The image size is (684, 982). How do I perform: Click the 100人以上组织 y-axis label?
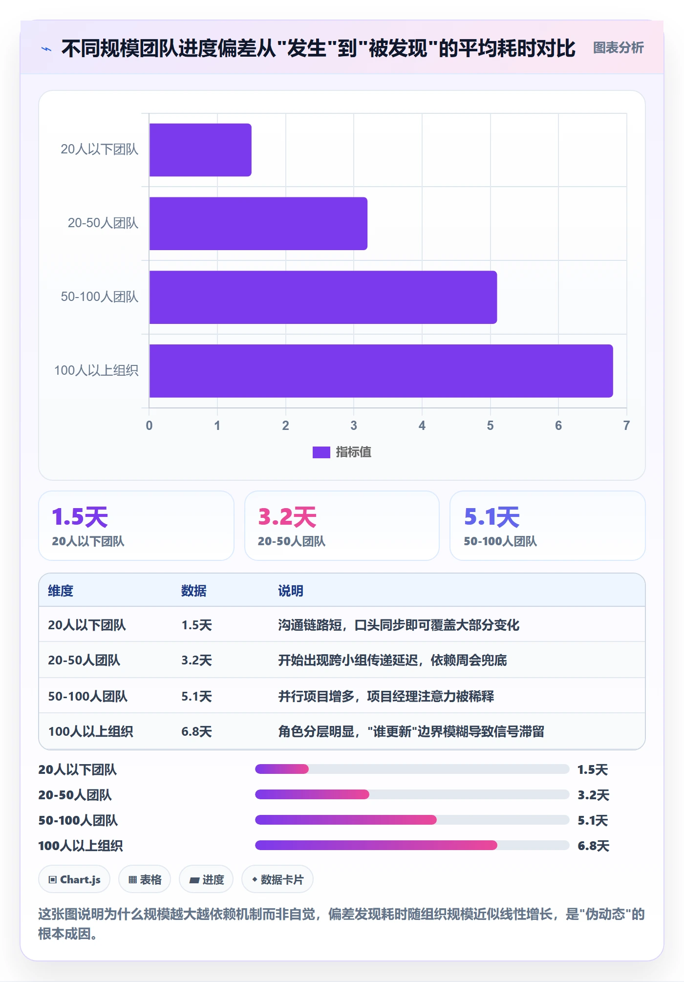click(x=96, y=371)
